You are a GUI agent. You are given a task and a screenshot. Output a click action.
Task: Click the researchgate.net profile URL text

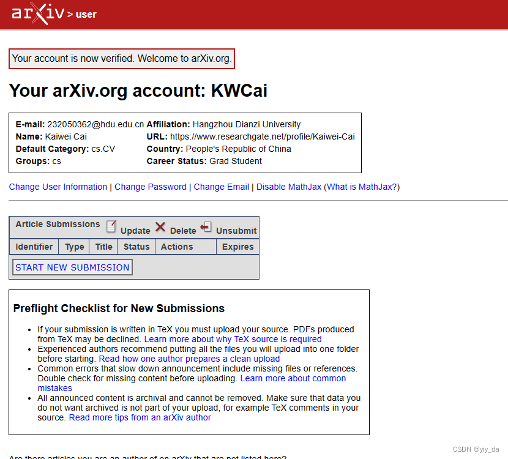[263, 136]
